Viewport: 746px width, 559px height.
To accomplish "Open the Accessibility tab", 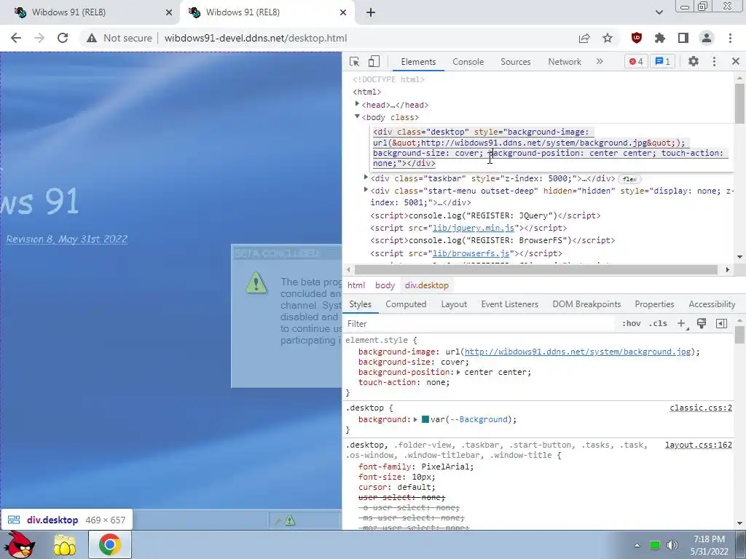I will tap(712, 304).
